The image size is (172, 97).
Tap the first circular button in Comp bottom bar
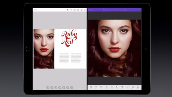48,88
